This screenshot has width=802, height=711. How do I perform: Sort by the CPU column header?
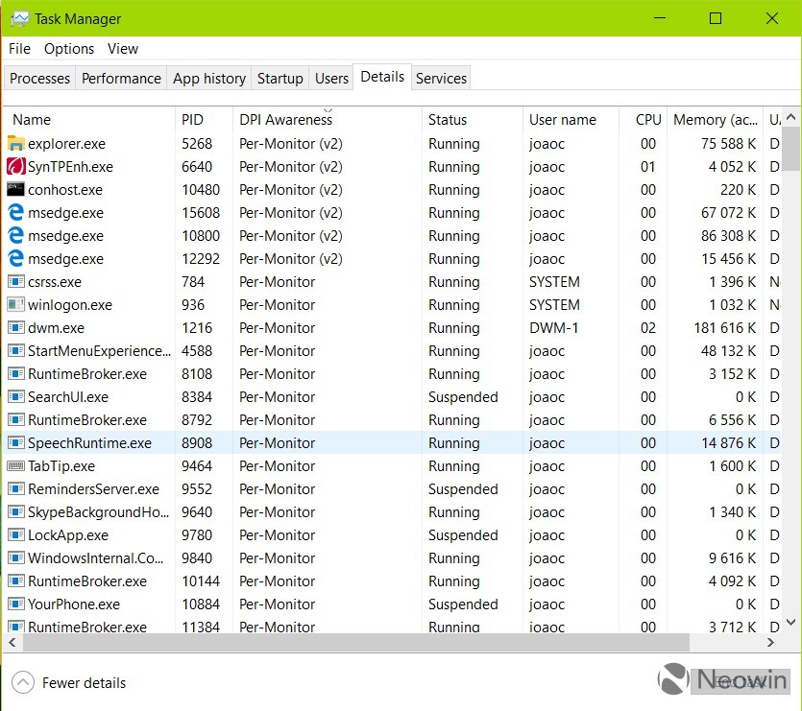pos(643,120)
